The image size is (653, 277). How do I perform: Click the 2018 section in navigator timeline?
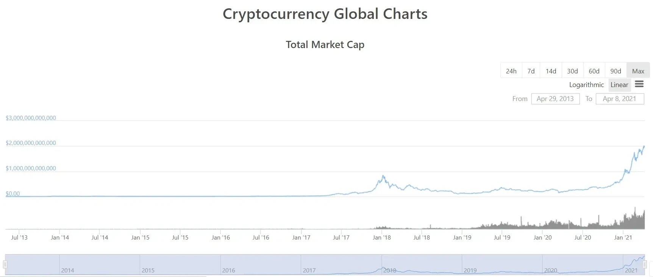coord(422,265)
